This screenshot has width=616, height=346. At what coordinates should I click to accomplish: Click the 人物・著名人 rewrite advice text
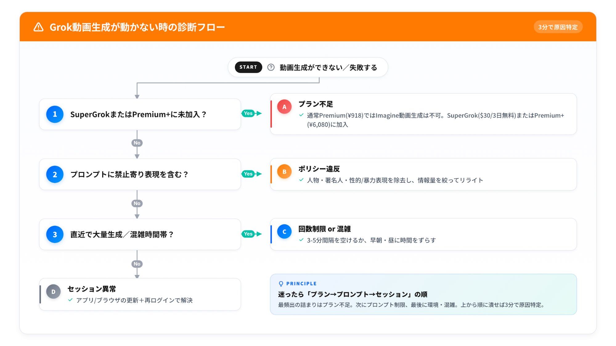(x=395, y=180)
